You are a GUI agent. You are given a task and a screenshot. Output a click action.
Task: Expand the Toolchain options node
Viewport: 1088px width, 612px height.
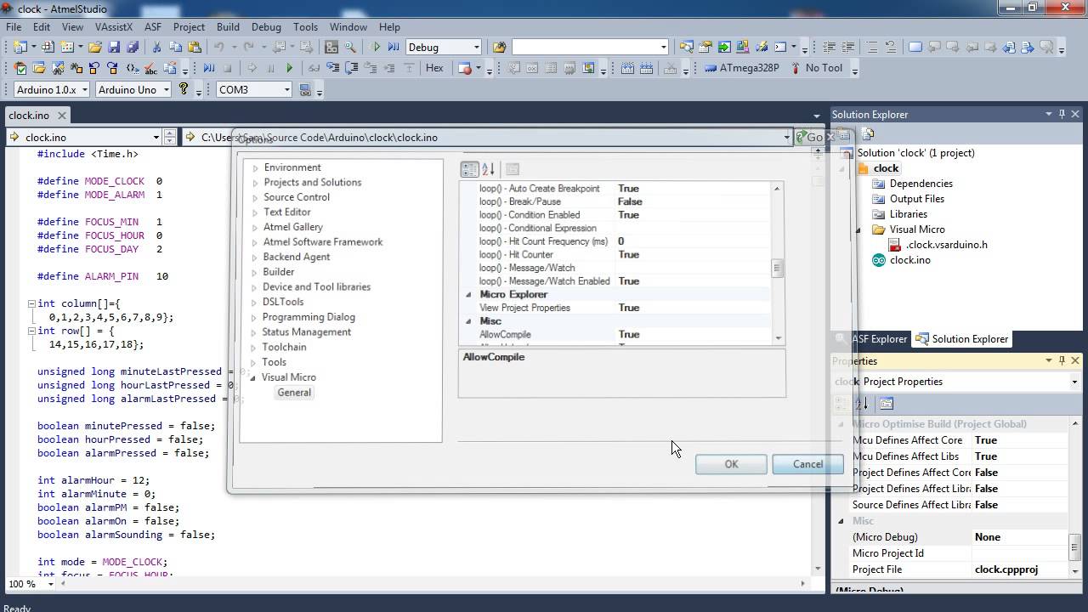pos(255,347)
